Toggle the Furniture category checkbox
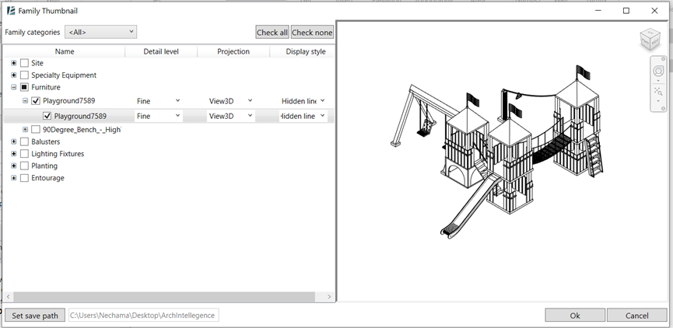This screenshot has width=673, height=328. tap(24, 87)
